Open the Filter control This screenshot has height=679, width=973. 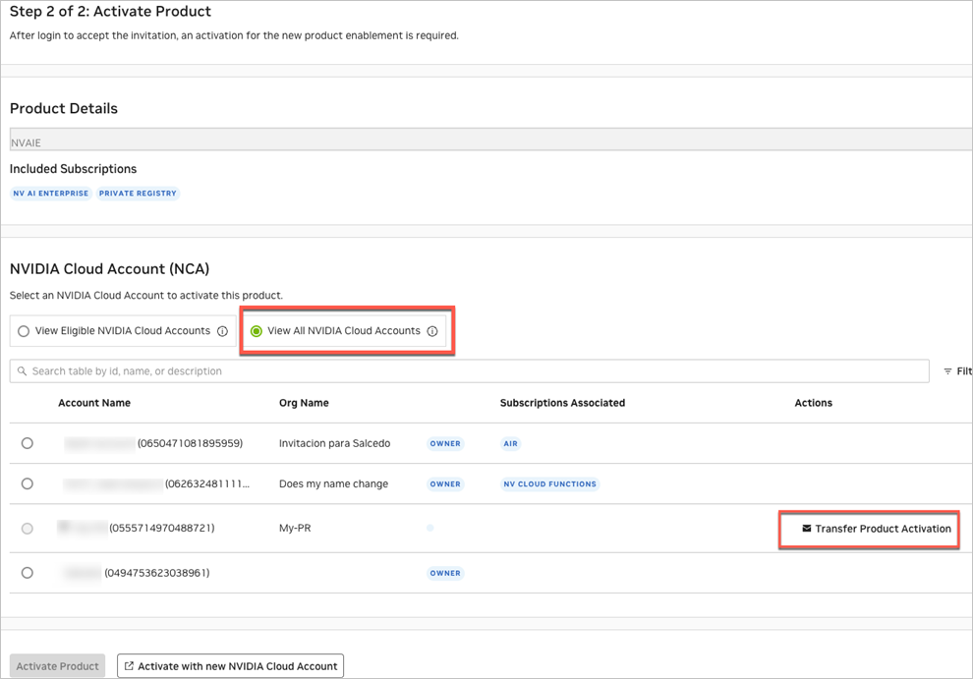pos(957,371)
